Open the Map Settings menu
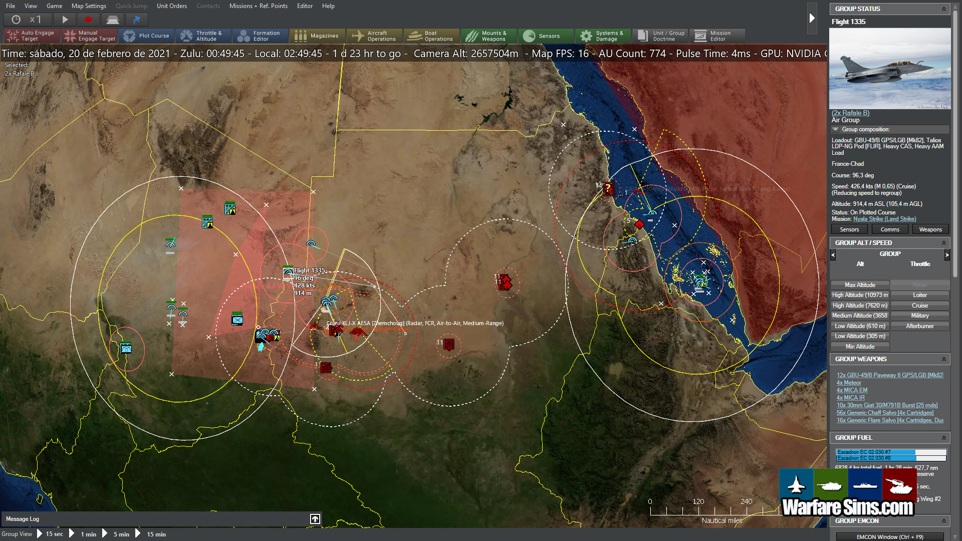 pyautogui.click(x=89, y=6)
